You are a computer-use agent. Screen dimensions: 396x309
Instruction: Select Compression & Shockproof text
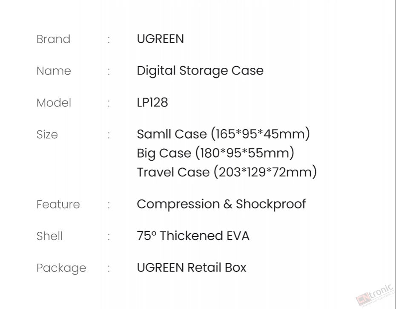[221, 204]
